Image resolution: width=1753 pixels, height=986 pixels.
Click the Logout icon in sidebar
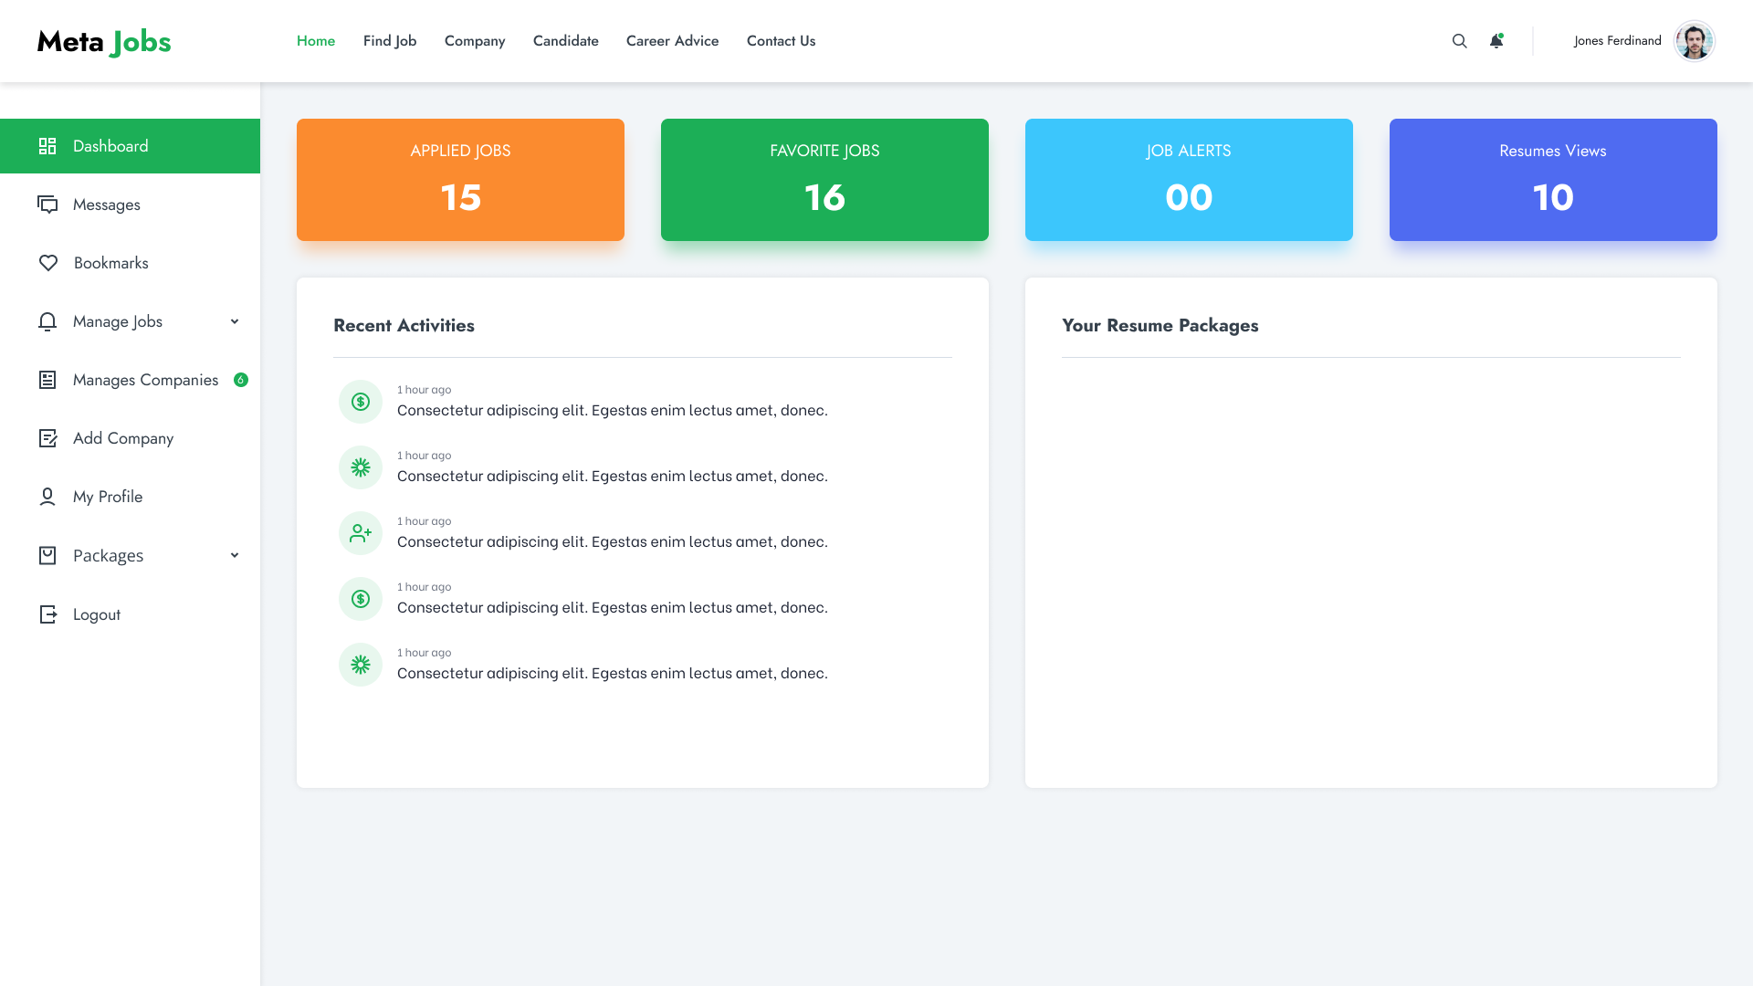[x=49, y=614]
